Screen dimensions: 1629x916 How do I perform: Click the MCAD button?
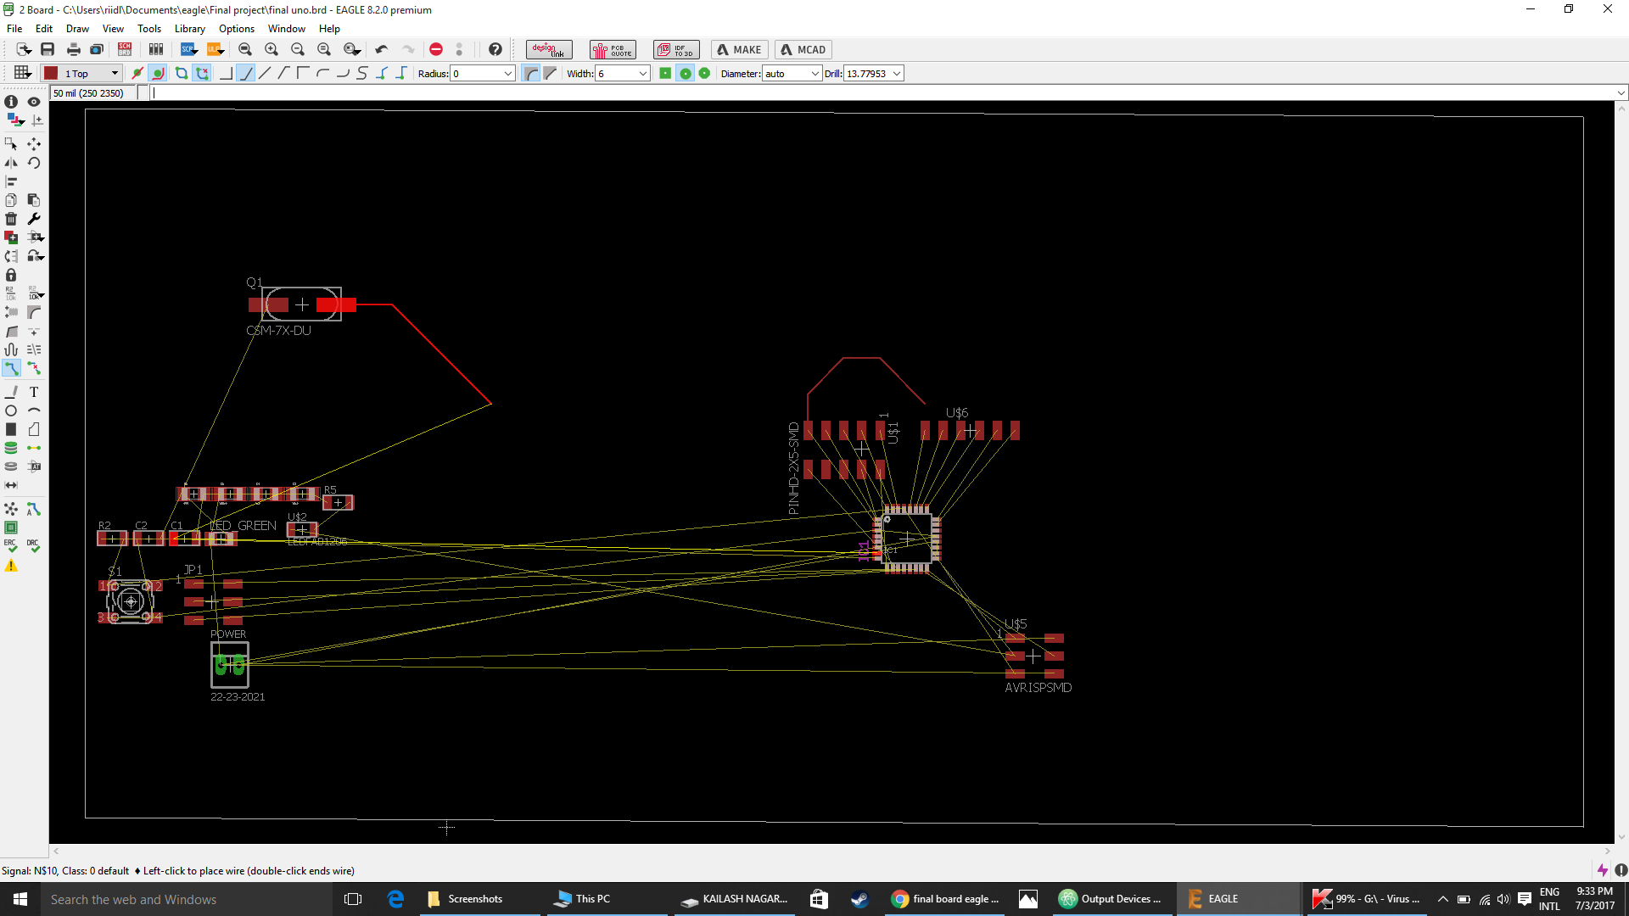(x=803, y=49)
